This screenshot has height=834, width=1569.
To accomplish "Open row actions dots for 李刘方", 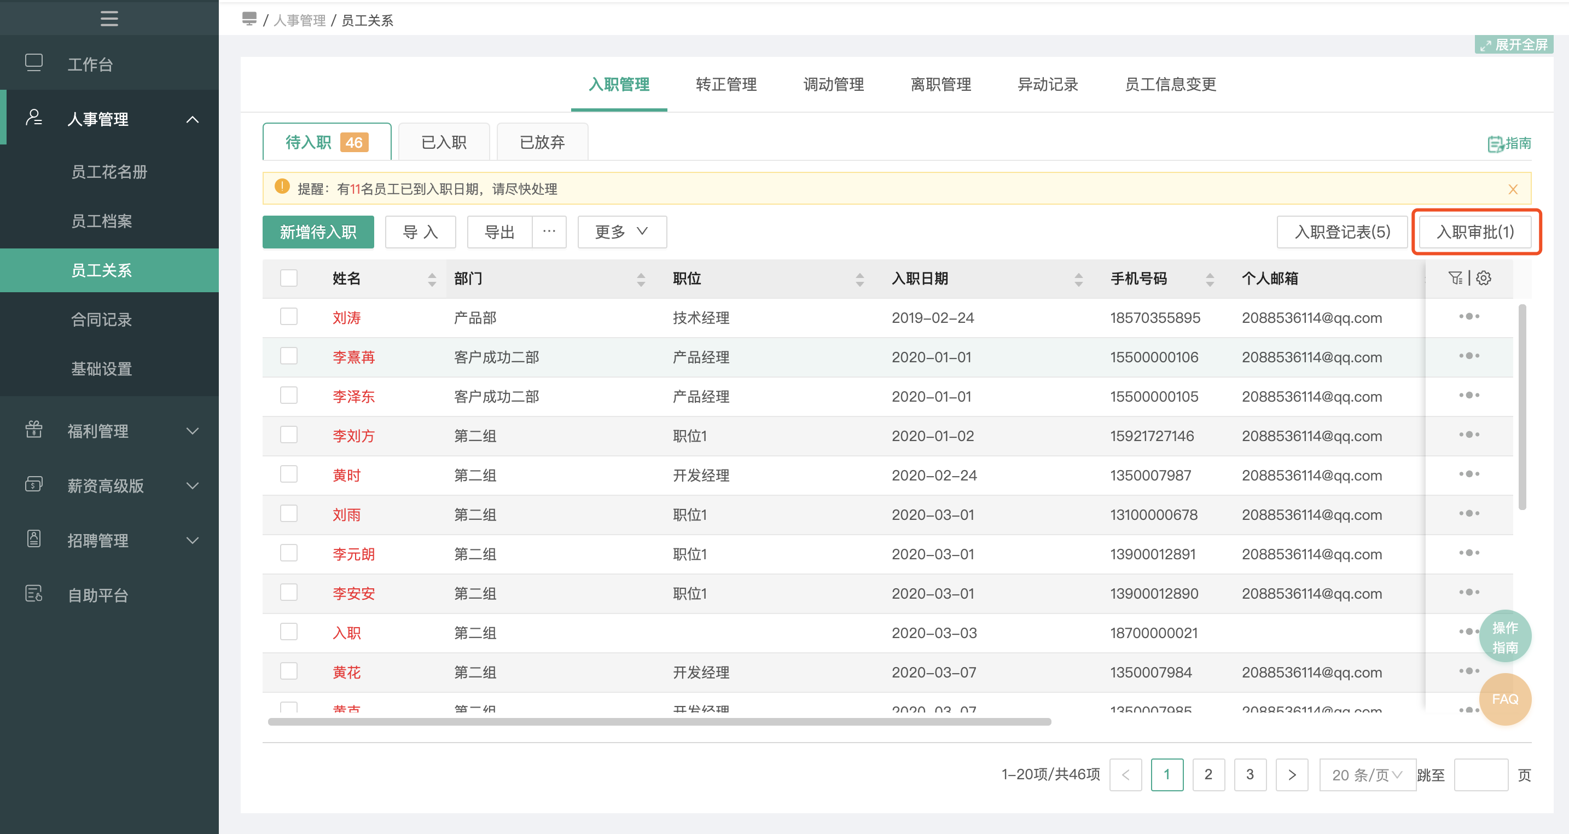I will [1469, 435].
